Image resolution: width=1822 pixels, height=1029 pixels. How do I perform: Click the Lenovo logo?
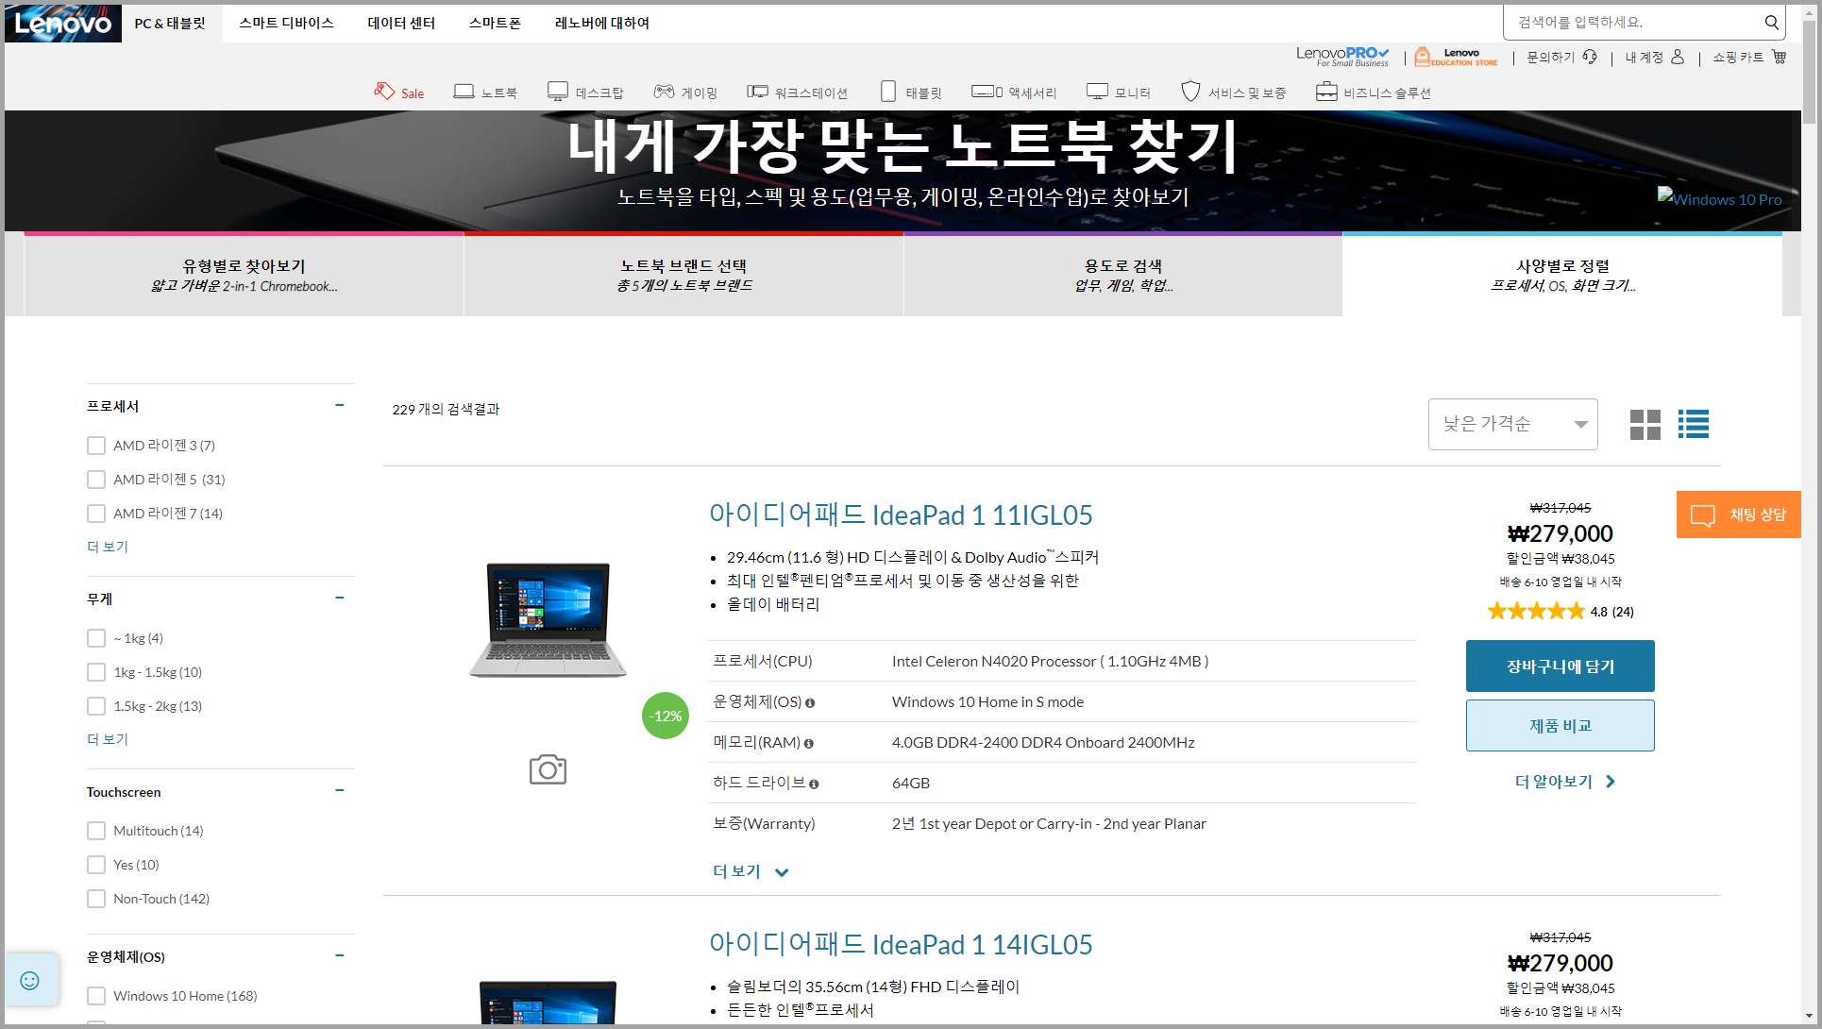pyautogui.click(x=63, y=23)
